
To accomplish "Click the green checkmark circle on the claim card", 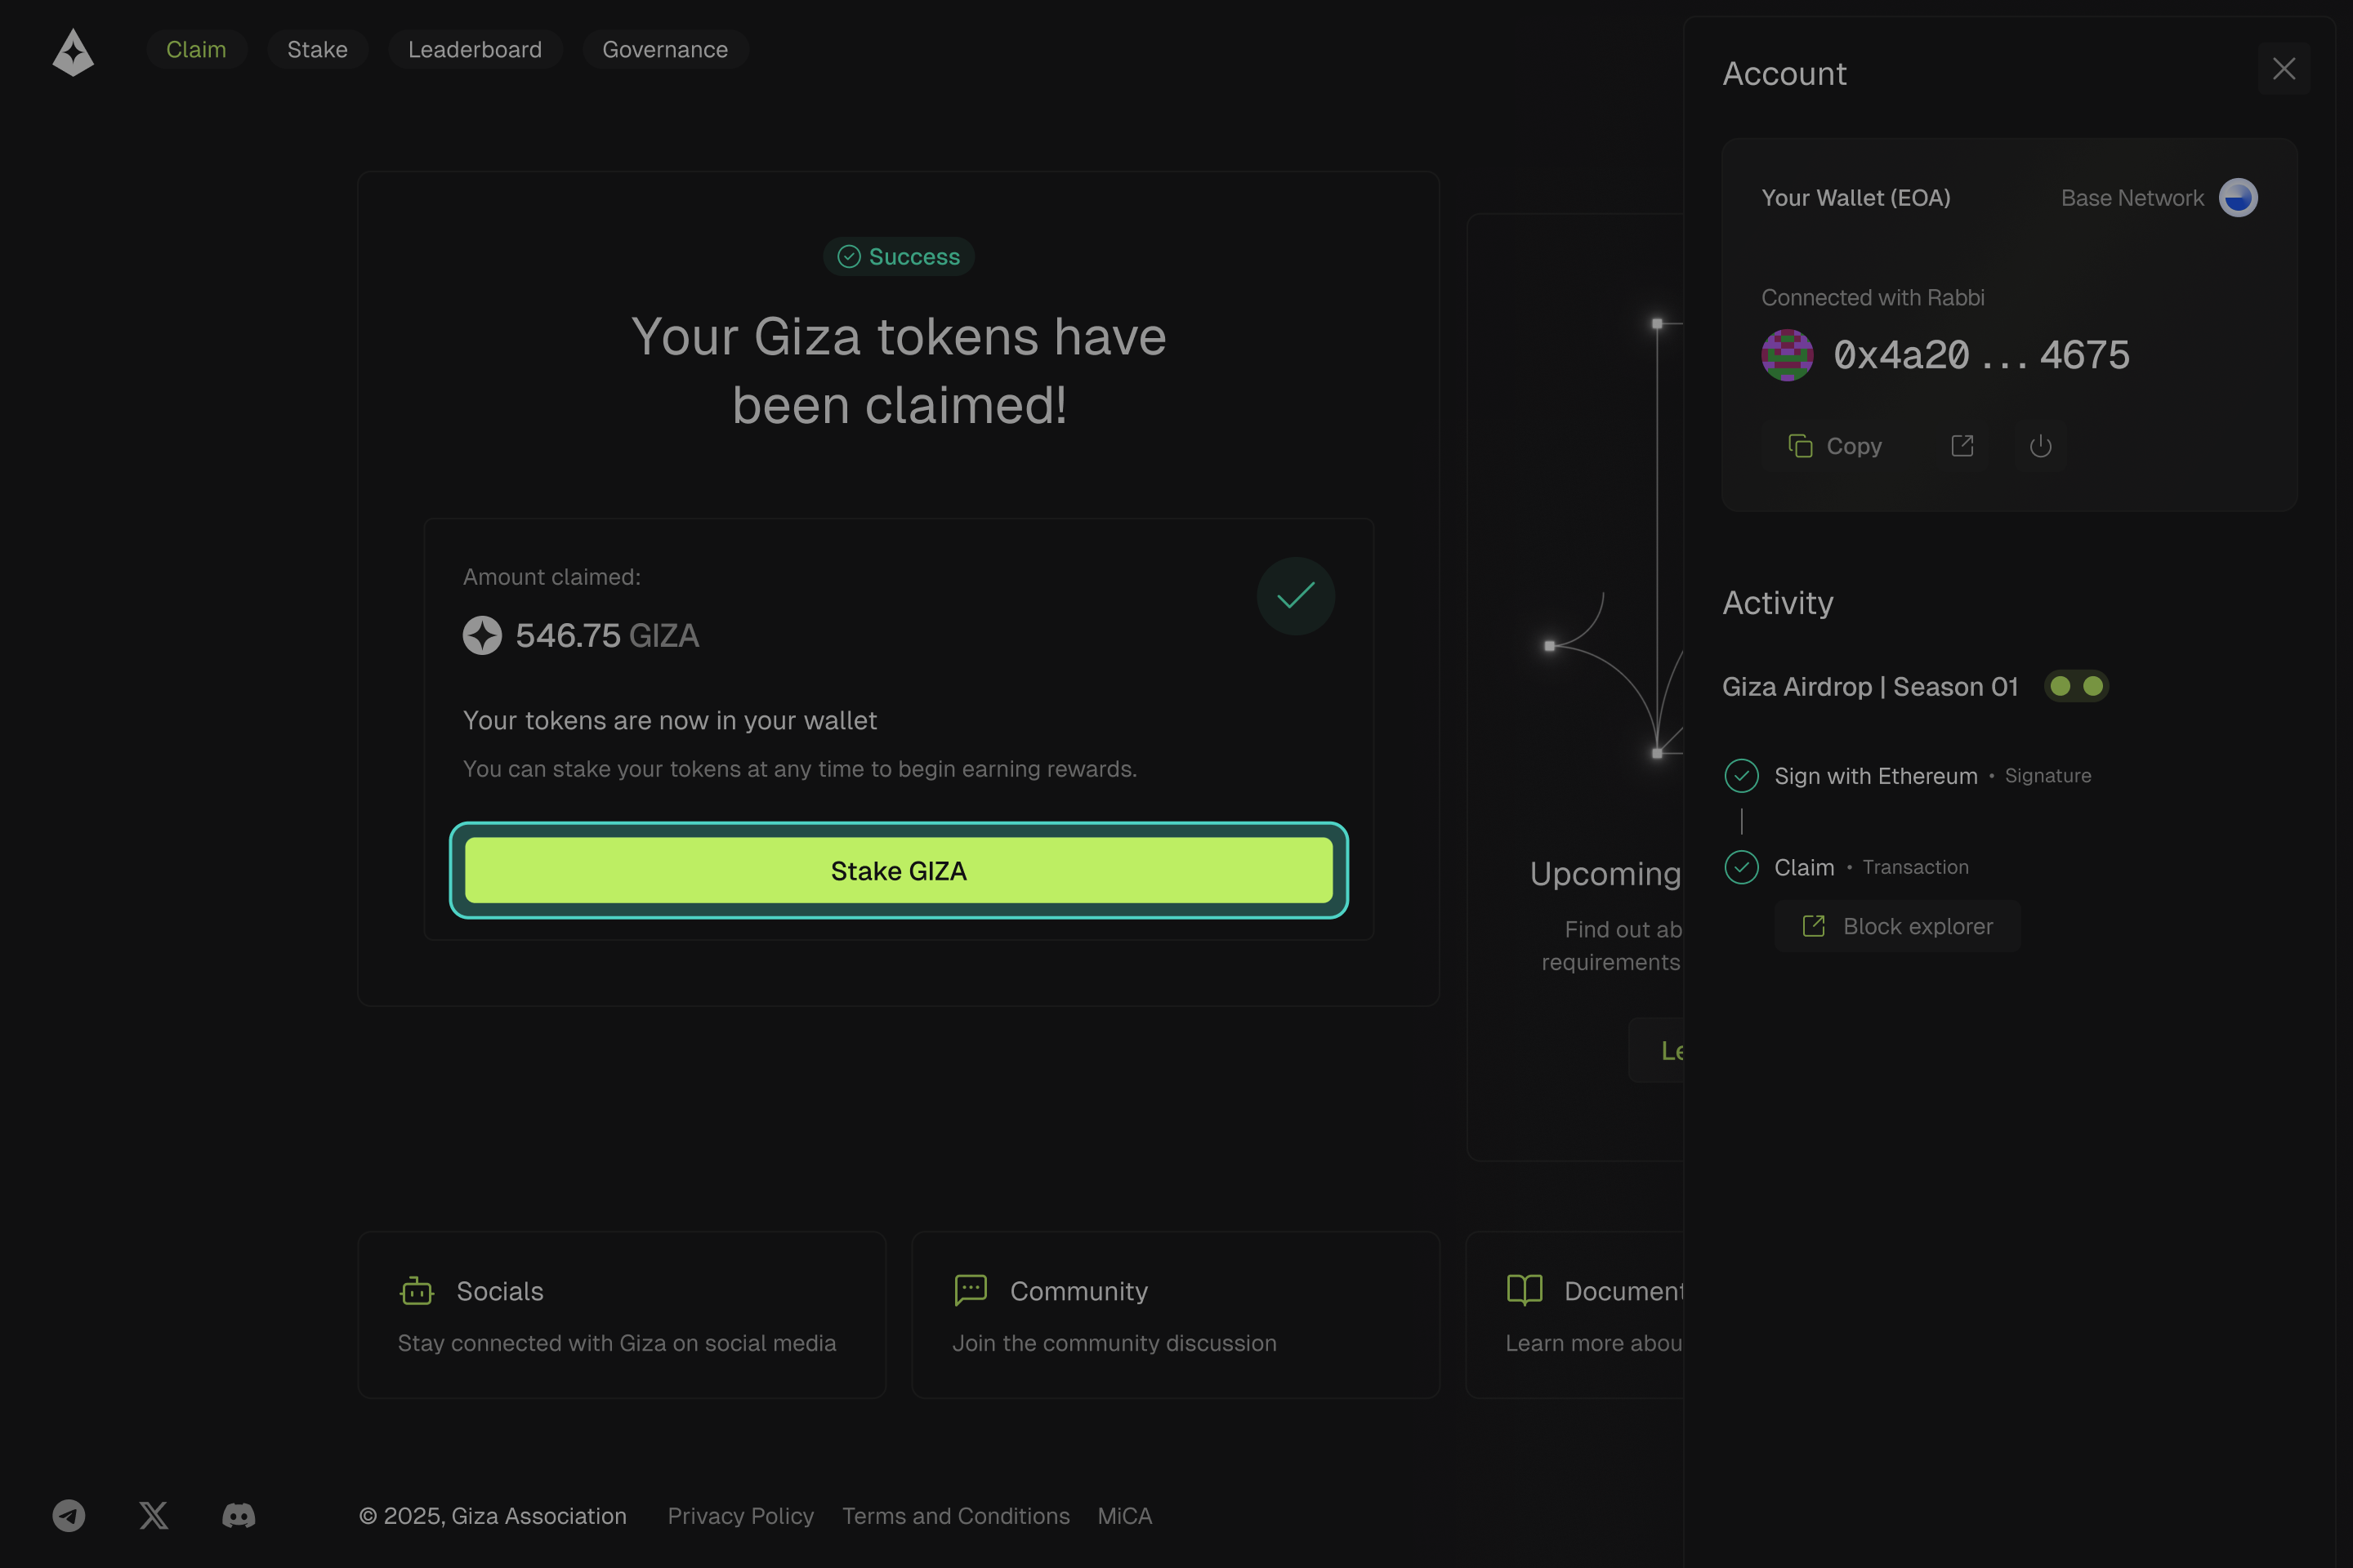I will (x=1296, y=596).
